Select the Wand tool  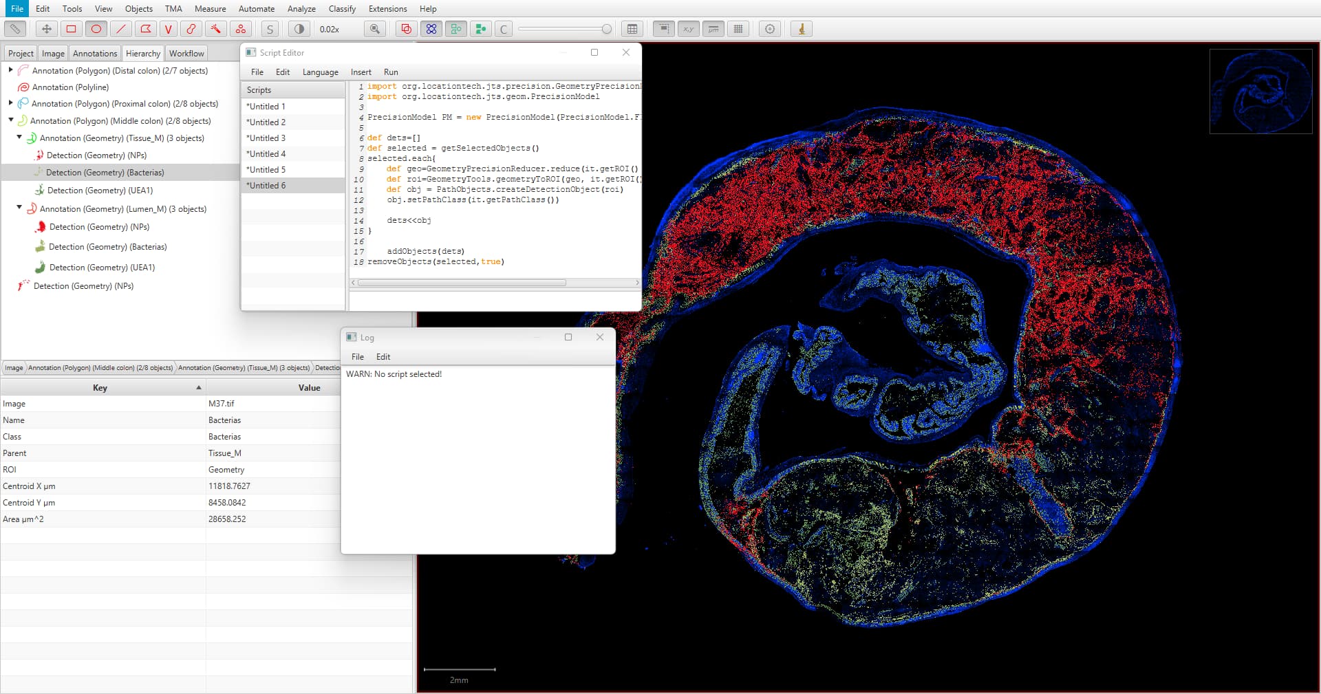[216, 29]
